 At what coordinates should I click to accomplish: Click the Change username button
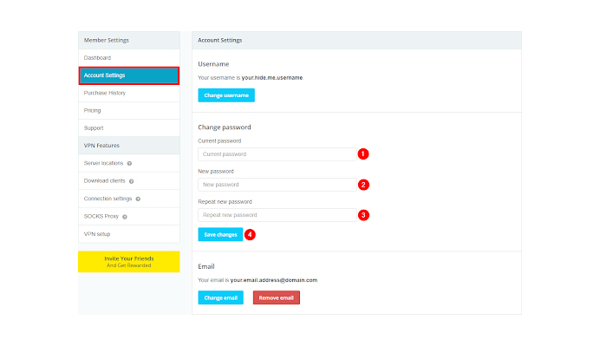click(226, 95)
